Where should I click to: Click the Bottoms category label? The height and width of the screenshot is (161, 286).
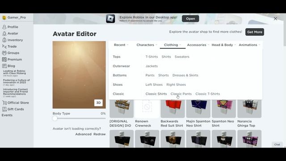(120, 76)
